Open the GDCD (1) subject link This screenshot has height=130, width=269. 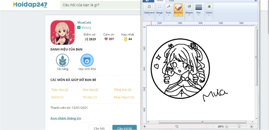(57, 97)
